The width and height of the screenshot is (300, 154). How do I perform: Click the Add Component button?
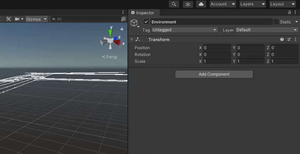coord(214,75)
